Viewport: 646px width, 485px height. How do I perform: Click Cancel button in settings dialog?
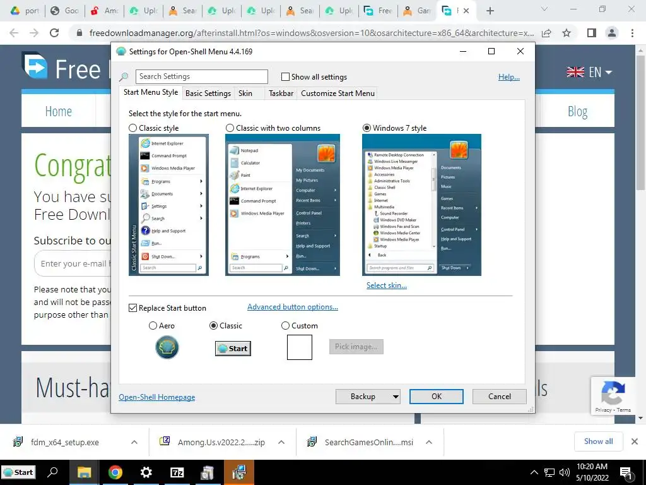pyautogui.click(x=500, y=397)
